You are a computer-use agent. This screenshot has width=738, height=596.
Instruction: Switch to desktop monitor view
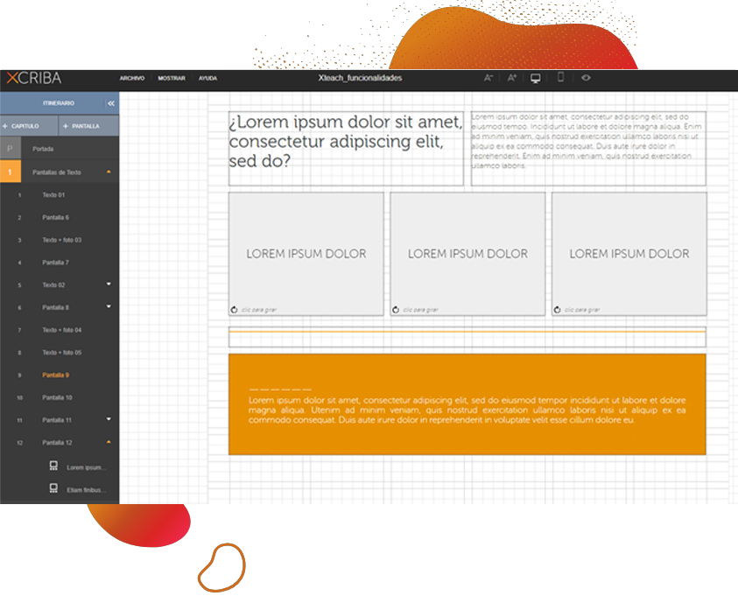click(x=536, y=78)
